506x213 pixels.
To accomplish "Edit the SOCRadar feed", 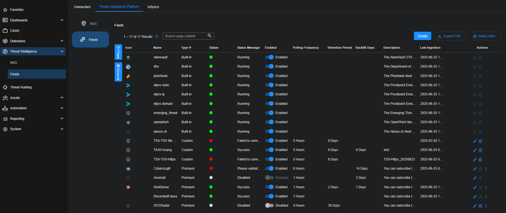I will click(x=474, y=206).
